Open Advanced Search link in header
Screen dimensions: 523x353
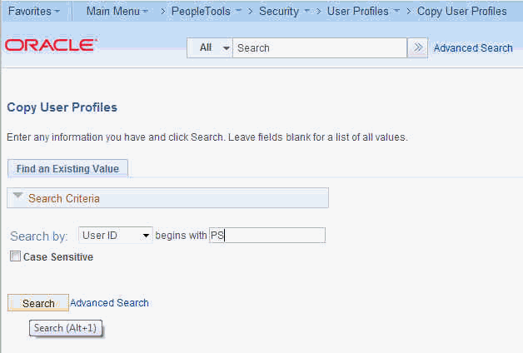point(473,48)
